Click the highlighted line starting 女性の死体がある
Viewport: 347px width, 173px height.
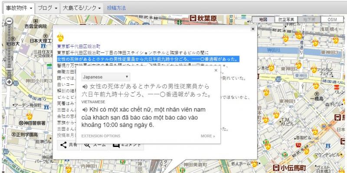coord(148,59)
